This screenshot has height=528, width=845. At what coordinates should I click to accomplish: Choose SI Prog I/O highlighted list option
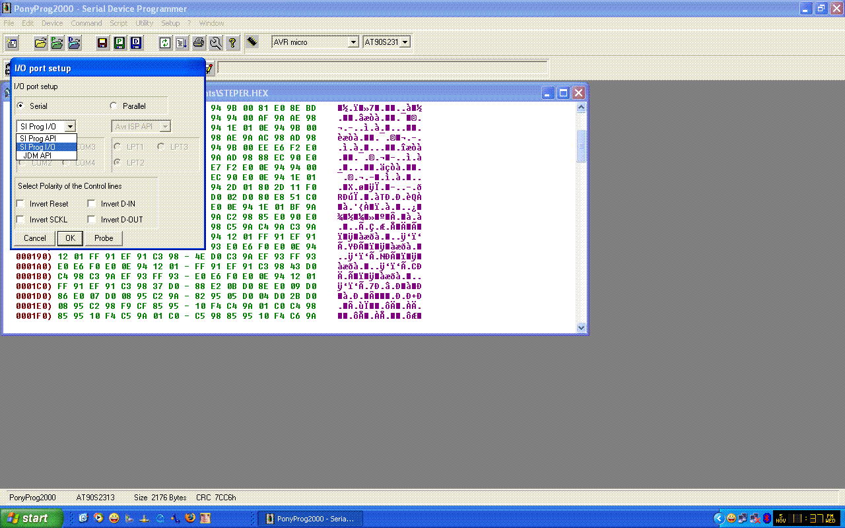[x=46, y=147]
